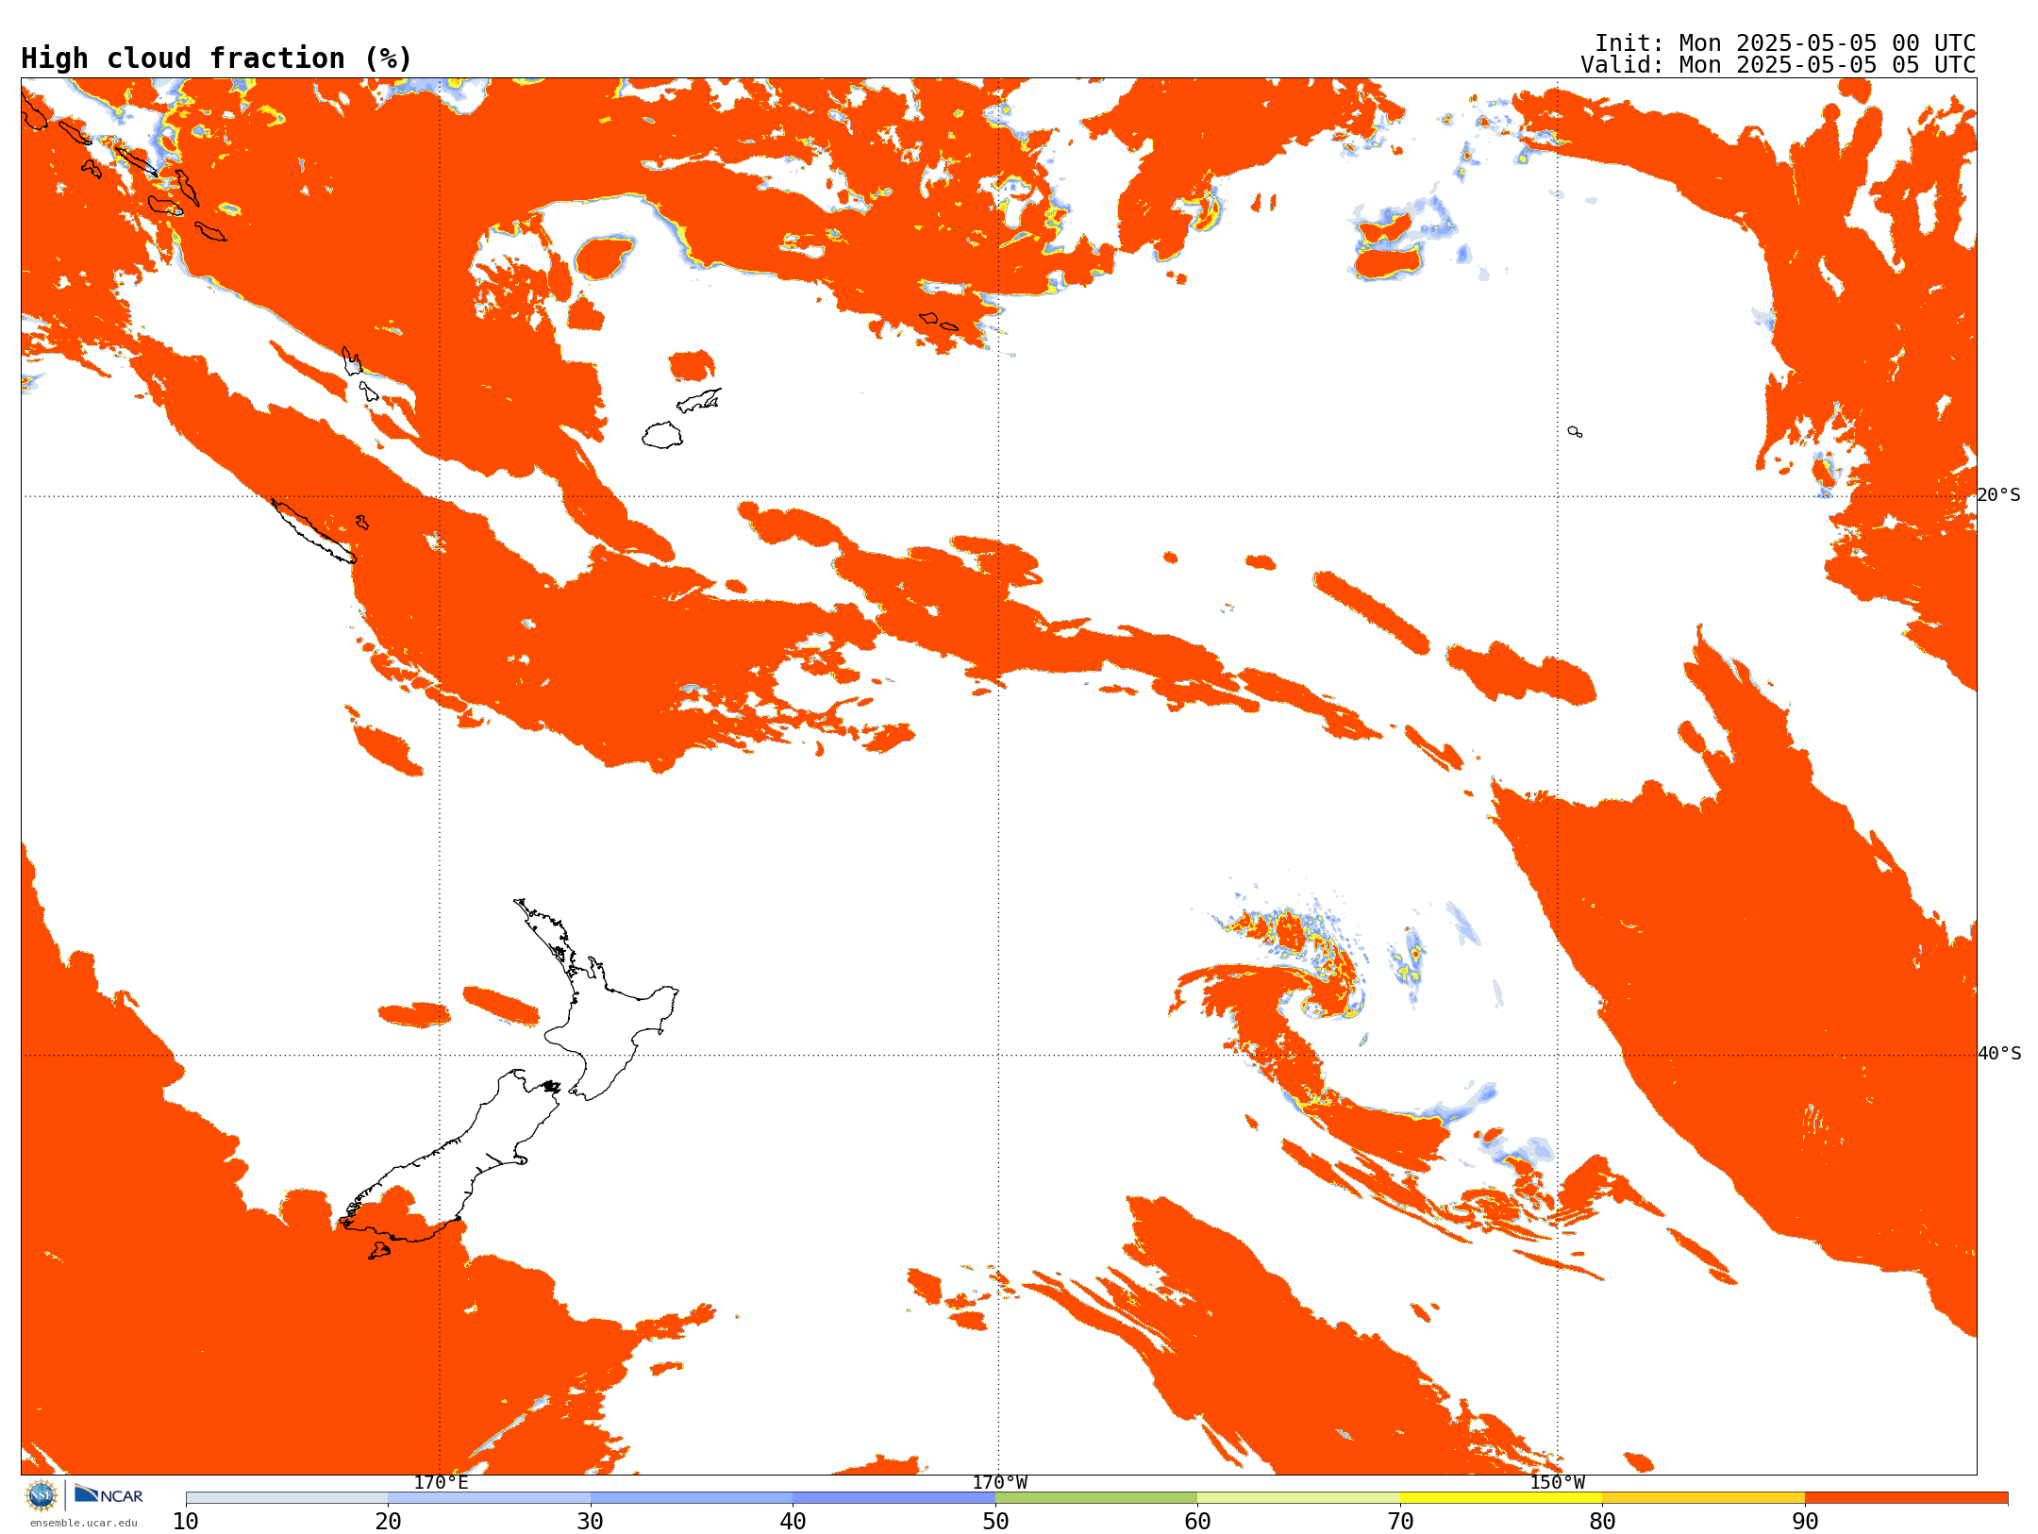
Task: Click the 30-40 blue colorbar segment
Action: point(692,1498)
